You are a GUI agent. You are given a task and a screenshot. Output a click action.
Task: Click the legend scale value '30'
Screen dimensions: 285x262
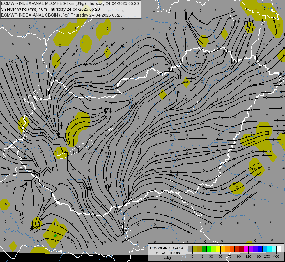tap(211, 256)
